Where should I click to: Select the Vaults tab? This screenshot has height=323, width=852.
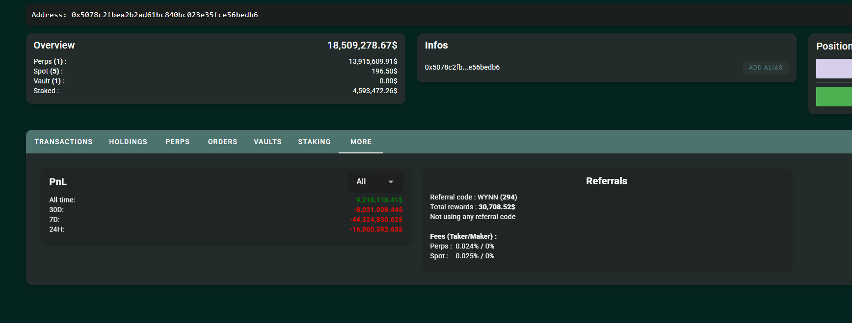(x=267, y=142)
